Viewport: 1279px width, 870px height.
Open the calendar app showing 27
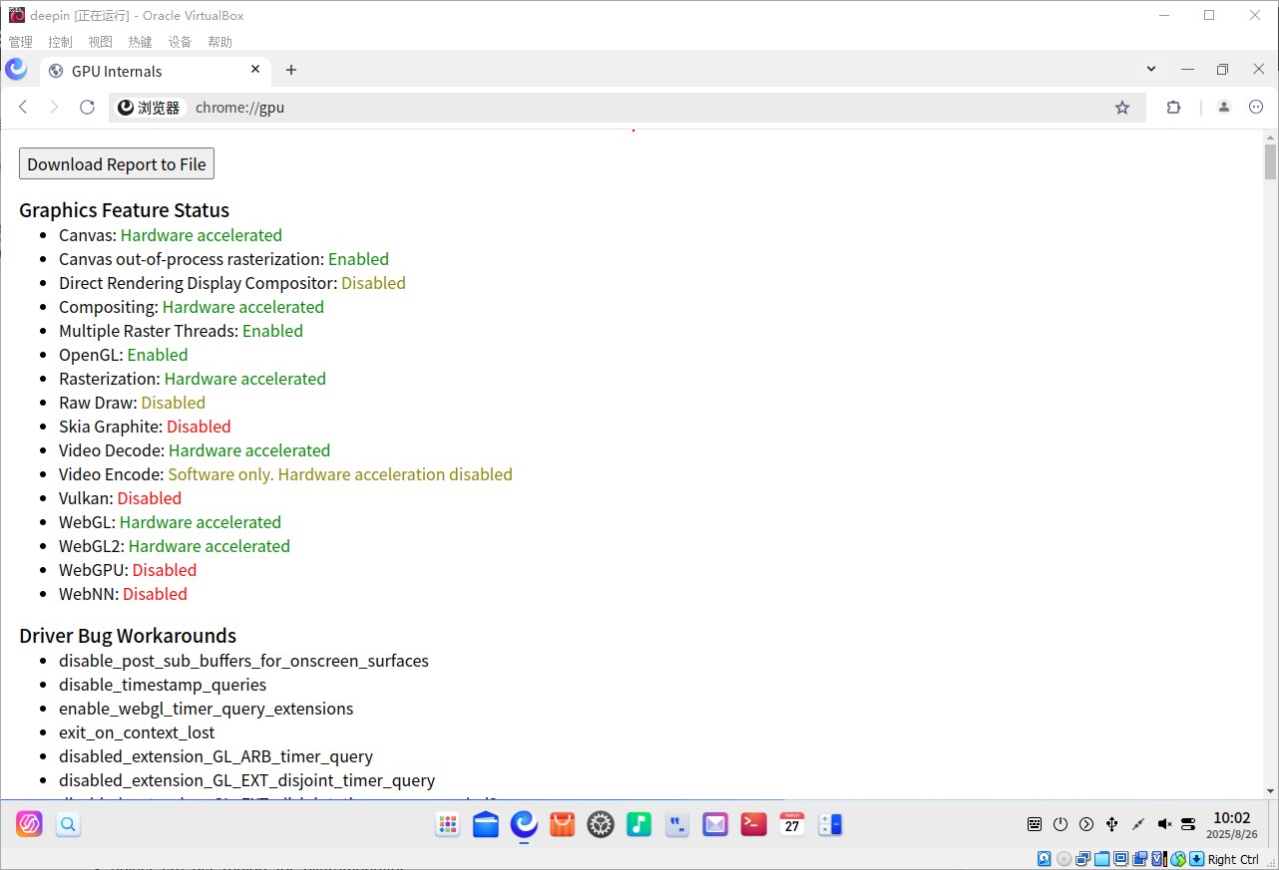[792, 824]
